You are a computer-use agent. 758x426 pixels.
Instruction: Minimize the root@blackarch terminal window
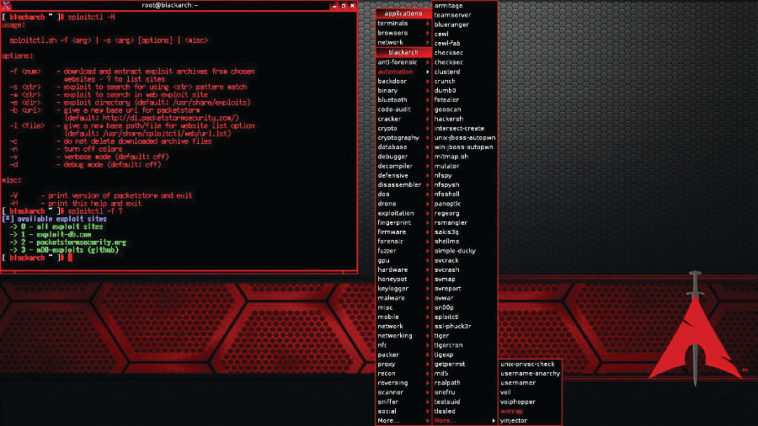(334, 6)
